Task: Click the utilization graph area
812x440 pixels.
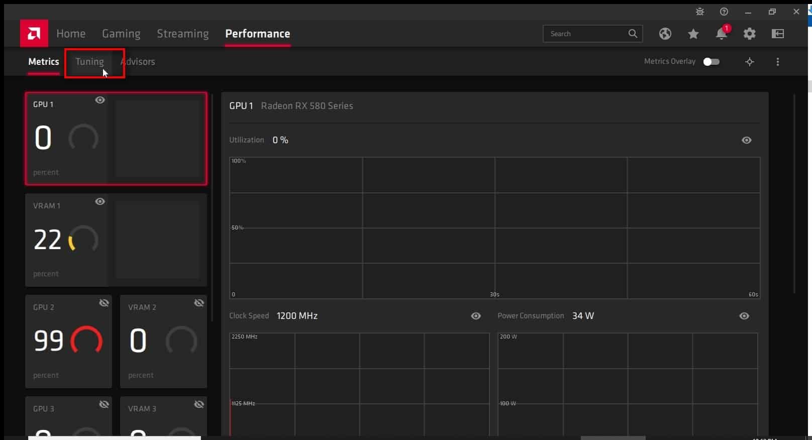Action: click(x=495, y=228)
